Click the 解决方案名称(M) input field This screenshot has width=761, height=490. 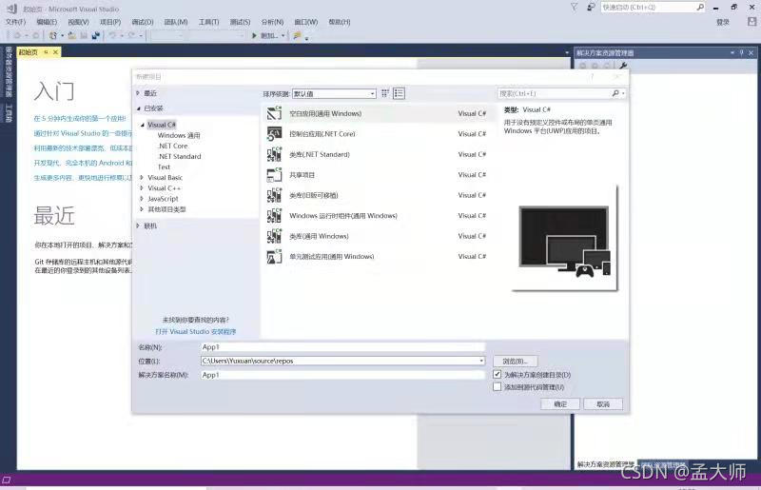tap(342, 375)
